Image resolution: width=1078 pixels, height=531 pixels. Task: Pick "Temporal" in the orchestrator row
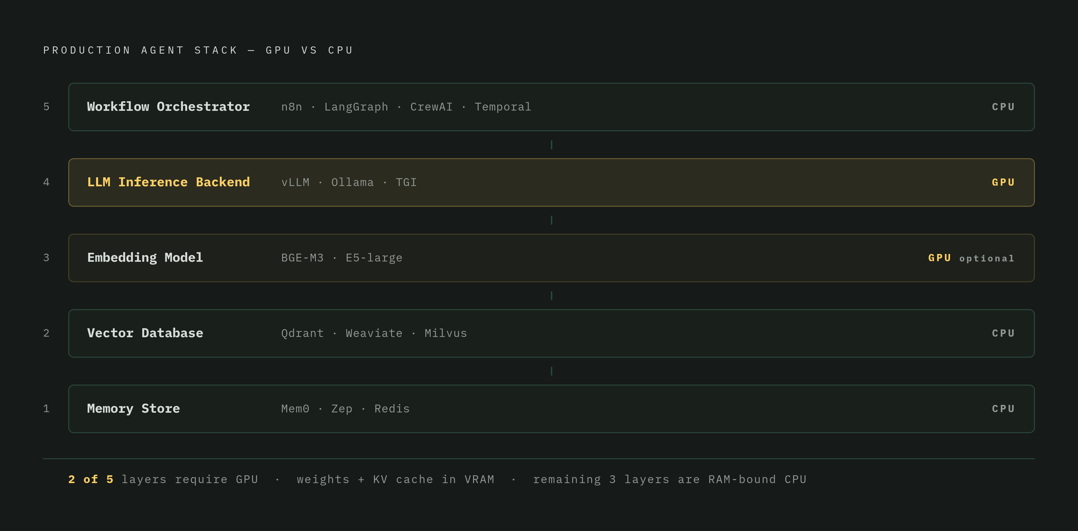(502, 107)
